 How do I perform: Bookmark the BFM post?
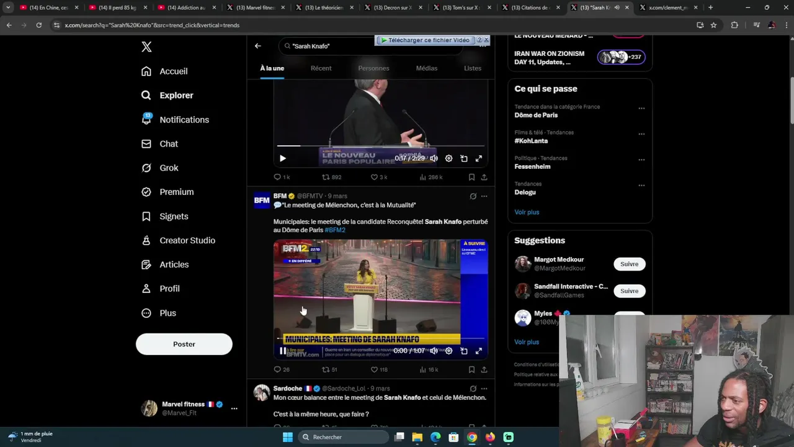(x=471, y=369)
